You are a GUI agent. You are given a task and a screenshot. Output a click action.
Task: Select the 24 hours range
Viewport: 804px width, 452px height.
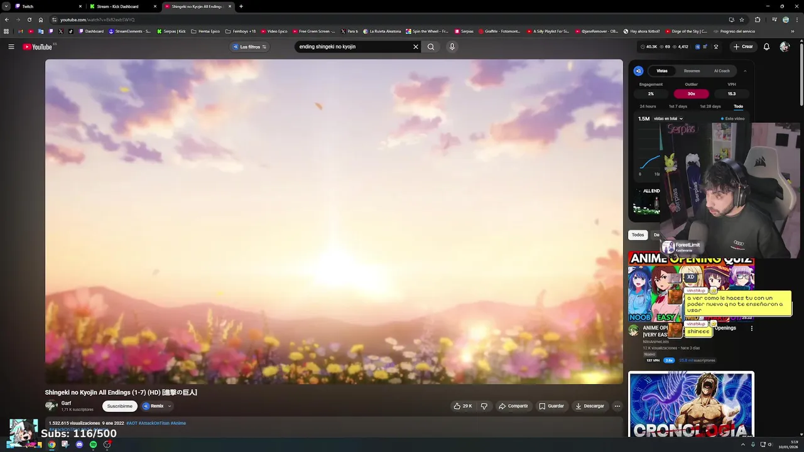(x=648, y=107)
